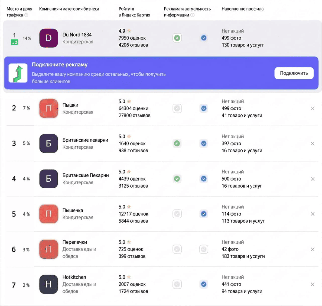Viewport: 322px width, 306px height.
Task: Click the Подключить button
Action: 294,73
